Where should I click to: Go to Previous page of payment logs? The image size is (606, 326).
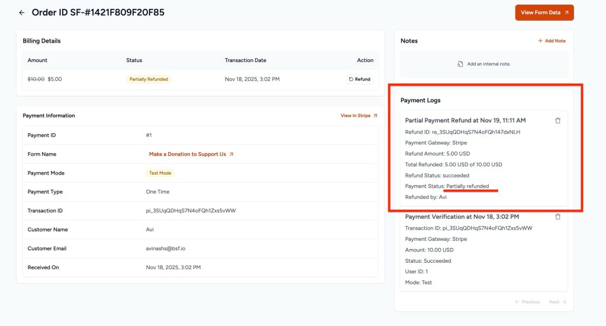coord(527,302)
